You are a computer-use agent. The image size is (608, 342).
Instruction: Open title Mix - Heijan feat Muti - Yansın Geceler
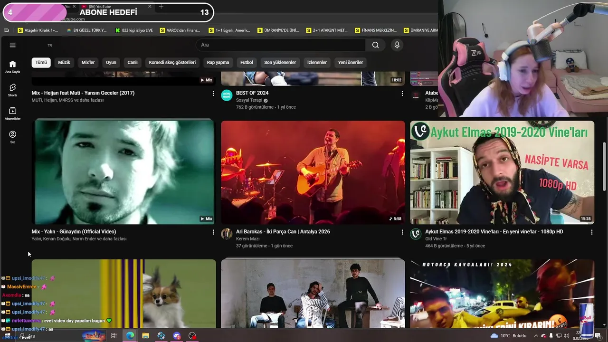pyautogui.click(x=83, y=93)
